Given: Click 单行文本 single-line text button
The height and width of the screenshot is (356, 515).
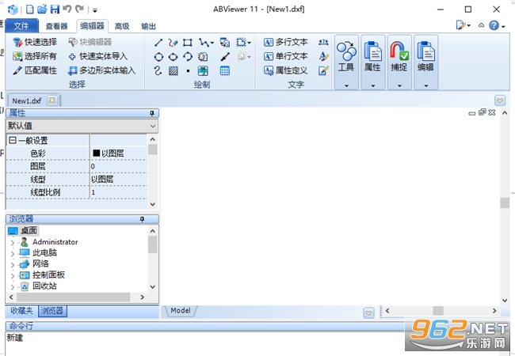Looking at the screenshot, I should (285, 56).
